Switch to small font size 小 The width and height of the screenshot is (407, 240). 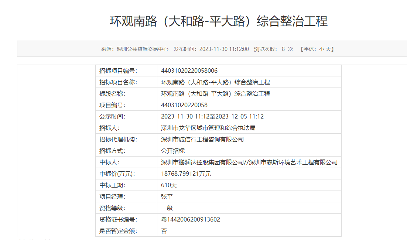pos(322,49)
